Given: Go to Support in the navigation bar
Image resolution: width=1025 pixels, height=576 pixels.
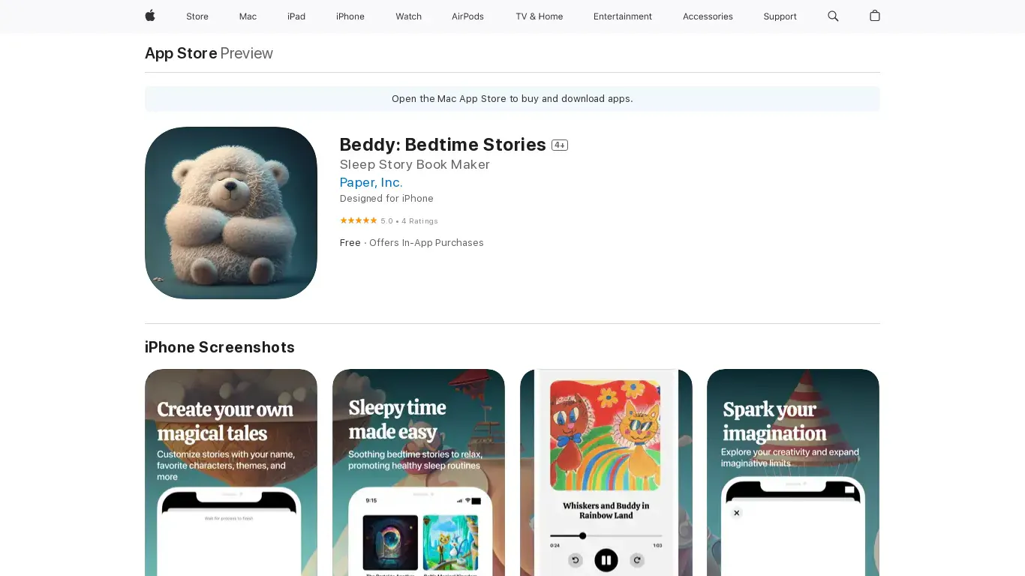Looking at the screenshot, I should 780,16.
